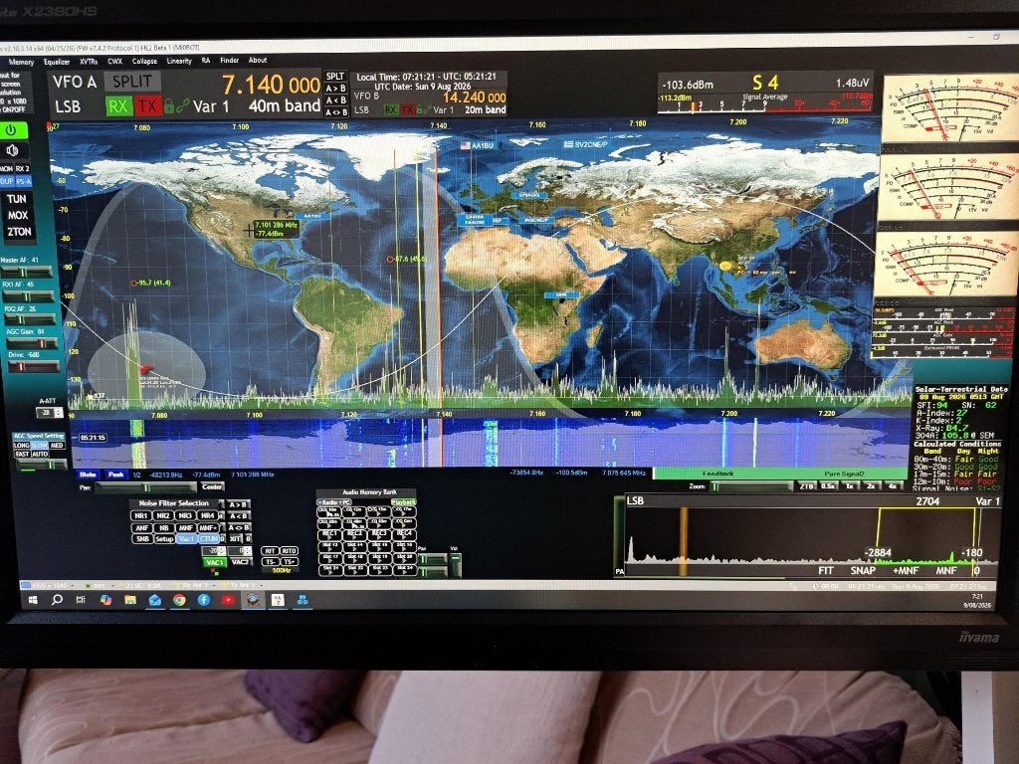Click the +MNF notch button
The image size is (1019, 764).
[x=906, y=570]
